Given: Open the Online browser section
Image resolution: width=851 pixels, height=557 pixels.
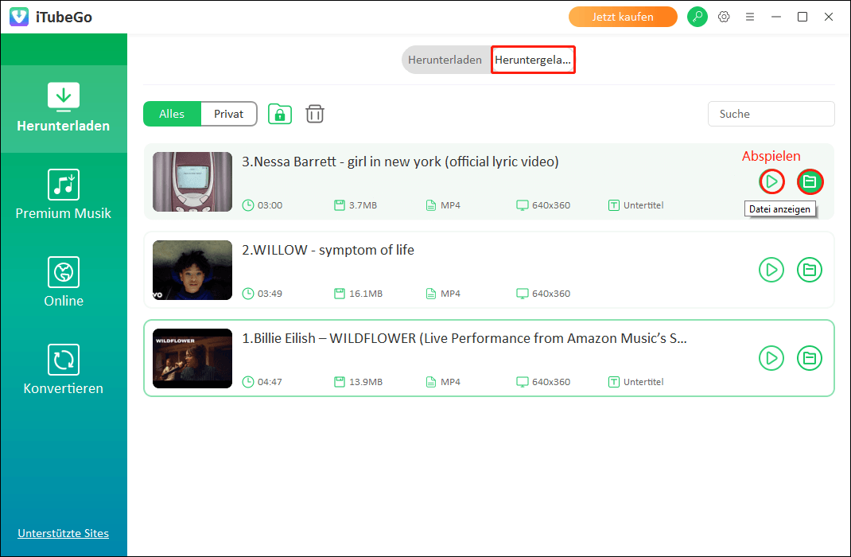Looking at the screenshot, I should tap(64, 282).
